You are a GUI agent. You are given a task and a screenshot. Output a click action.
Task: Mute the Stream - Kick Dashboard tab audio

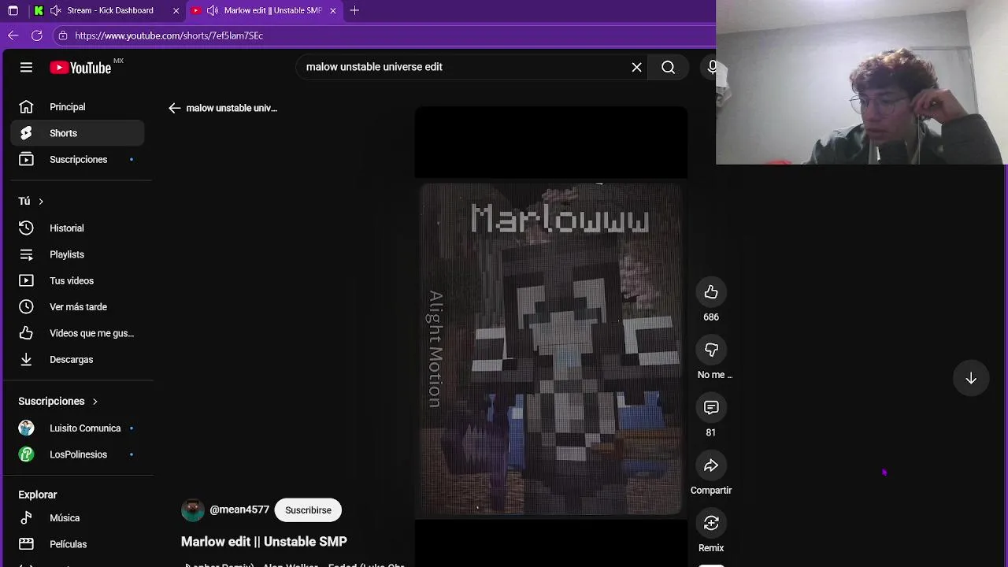click(55, 10)
